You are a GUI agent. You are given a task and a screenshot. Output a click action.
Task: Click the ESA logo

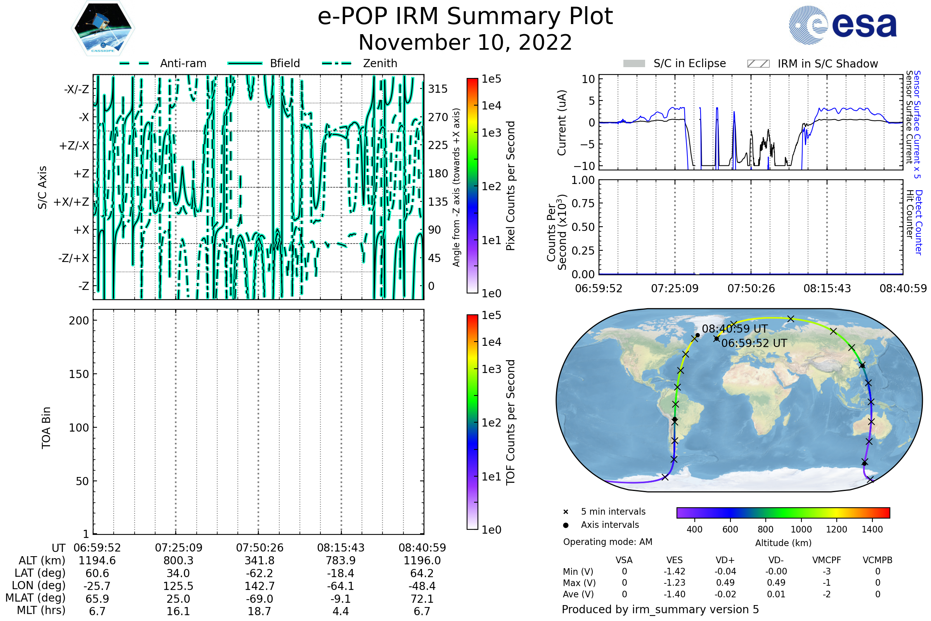click(x=842, y=25)
